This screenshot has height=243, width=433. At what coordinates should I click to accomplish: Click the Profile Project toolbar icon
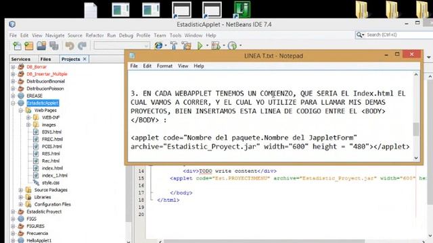tap(232, 45)
